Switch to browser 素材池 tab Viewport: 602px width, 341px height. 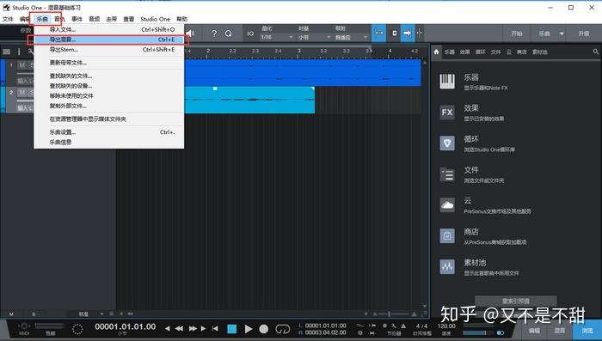(x=539, y=52)
